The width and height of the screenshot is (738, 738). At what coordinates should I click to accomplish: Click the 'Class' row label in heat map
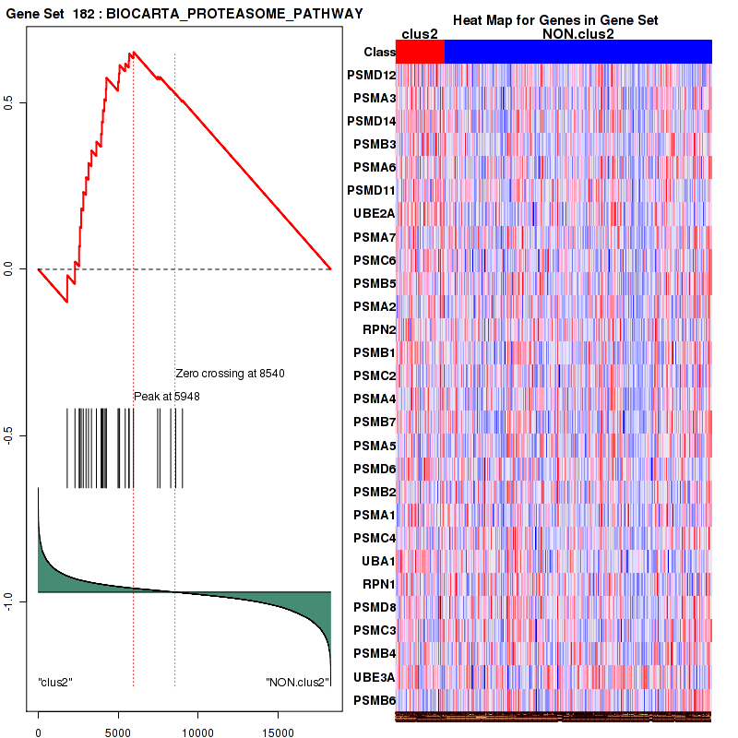pyautogui.click(x=379, y=53)
